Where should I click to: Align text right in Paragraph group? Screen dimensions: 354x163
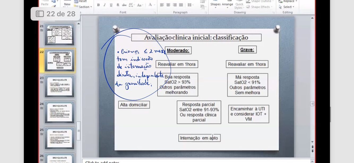[x=175, y=5]
